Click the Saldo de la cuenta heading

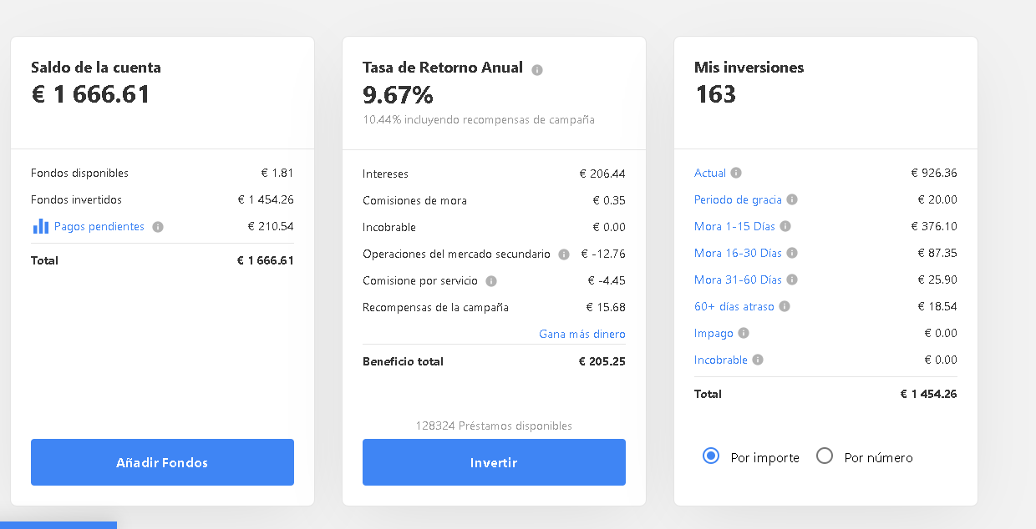(96, 68)
